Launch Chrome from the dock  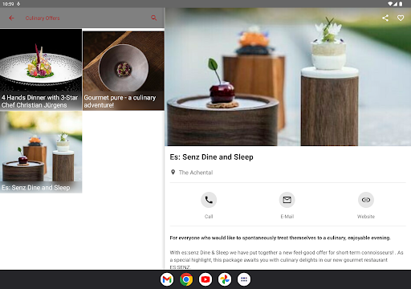click(186, 279)
